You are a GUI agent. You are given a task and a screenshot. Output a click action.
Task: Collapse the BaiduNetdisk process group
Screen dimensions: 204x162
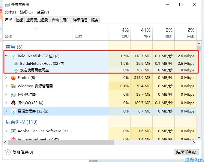(x=6, y=56)
